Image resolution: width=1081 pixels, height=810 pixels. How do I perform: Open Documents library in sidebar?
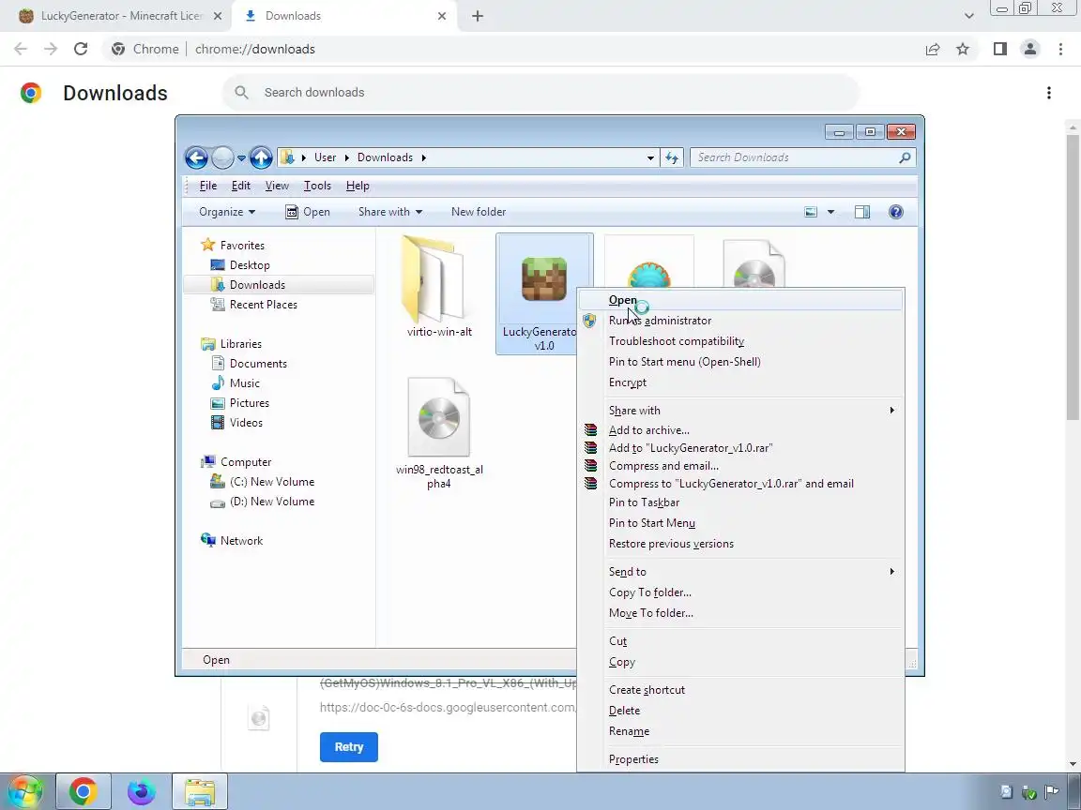point(257,364)
